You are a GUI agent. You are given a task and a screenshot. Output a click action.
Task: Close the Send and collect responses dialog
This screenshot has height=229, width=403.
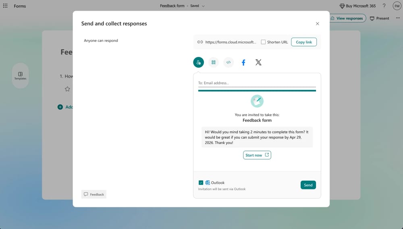coord(318,24)
